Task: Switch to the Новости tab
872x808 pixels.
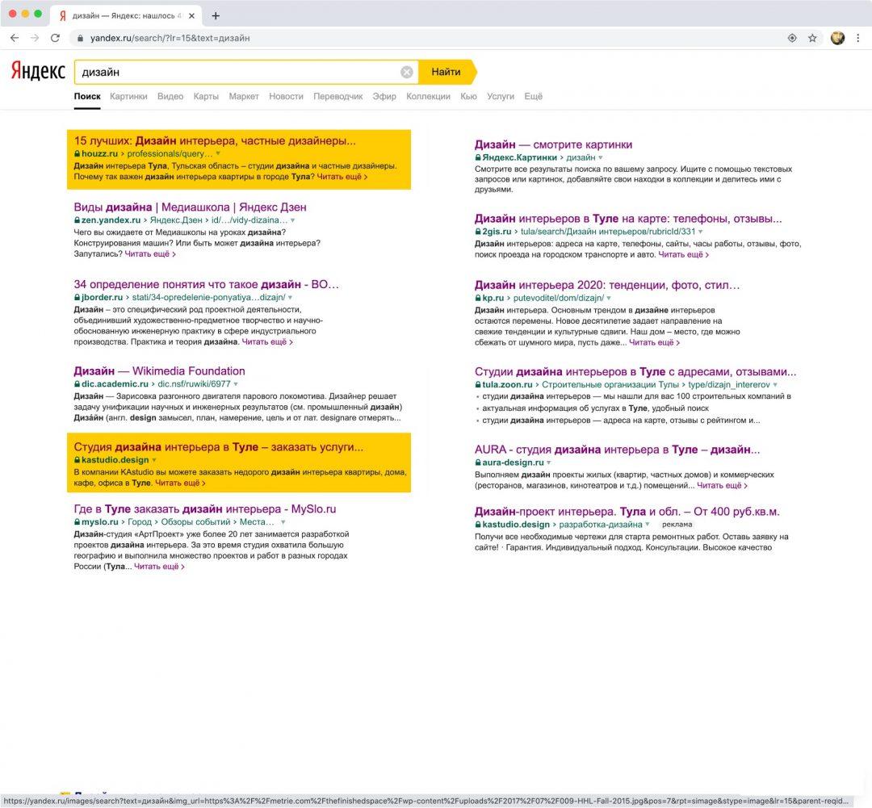Action: coord(286,96)
